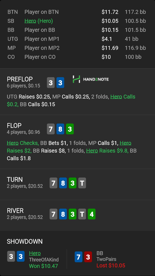155x276 pixels.
Task: Click the blue 3 card in preflop
Action: tap(60, 83)
